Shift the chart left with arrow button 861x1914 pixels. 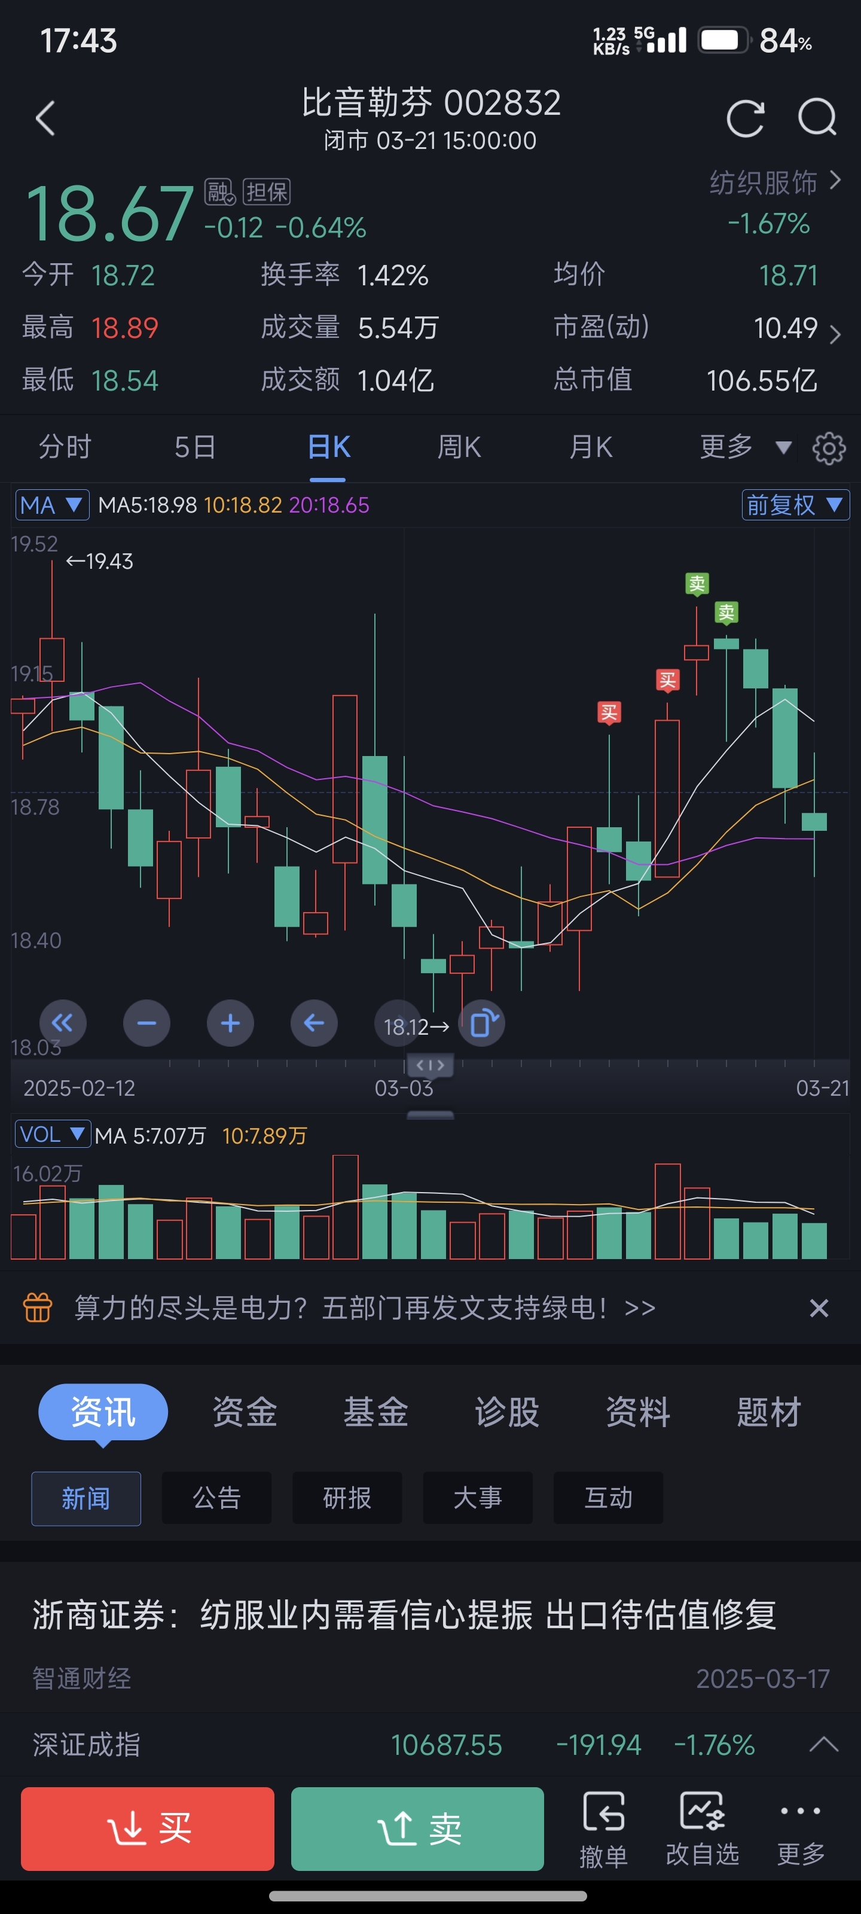(315, 1023)
